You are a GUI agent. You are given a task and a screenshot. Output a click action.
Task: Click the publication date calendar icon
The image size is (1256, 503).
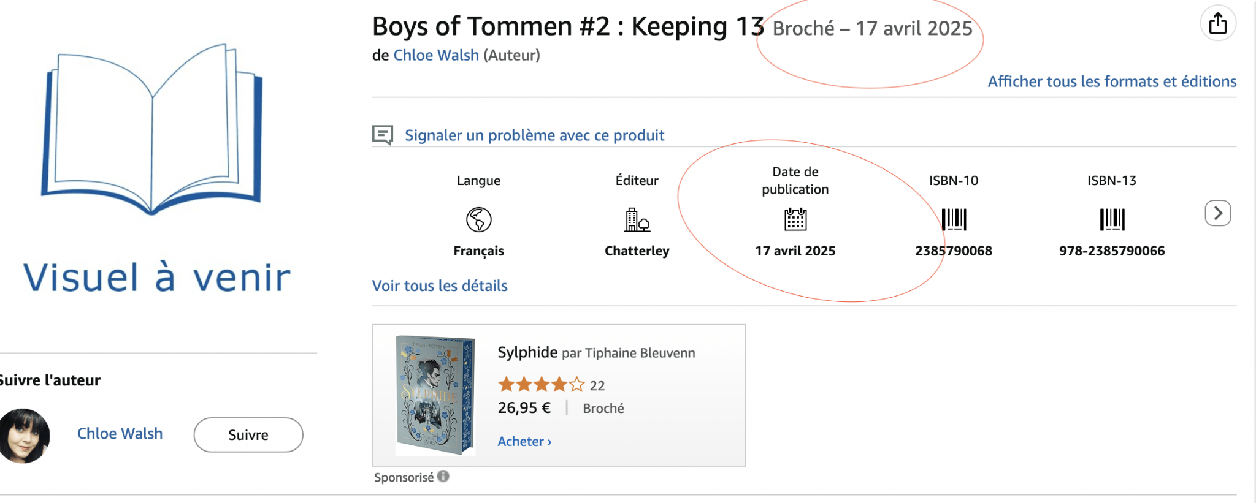click(x=795, y=221)
